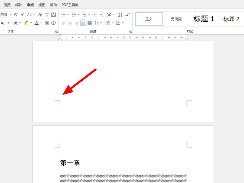Image resolution: width=244 pixels, height=183 pixels.
Task: Click the show paragraph marks icon
Action: (128, 14)
